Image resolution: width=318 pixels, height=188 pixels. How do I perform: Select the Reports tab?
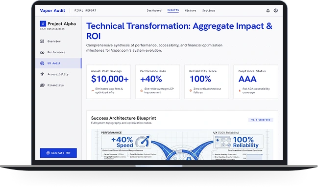point(173,10)
